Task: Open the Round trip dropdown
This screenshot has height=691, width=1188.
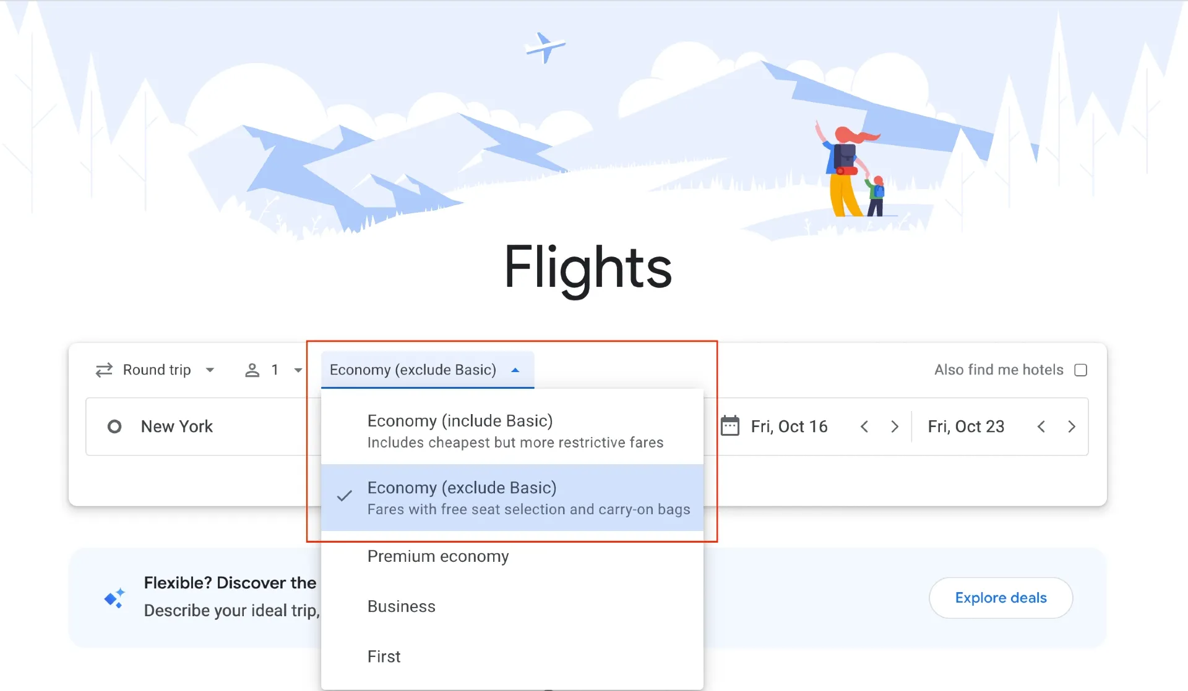Action: (157, 370)
